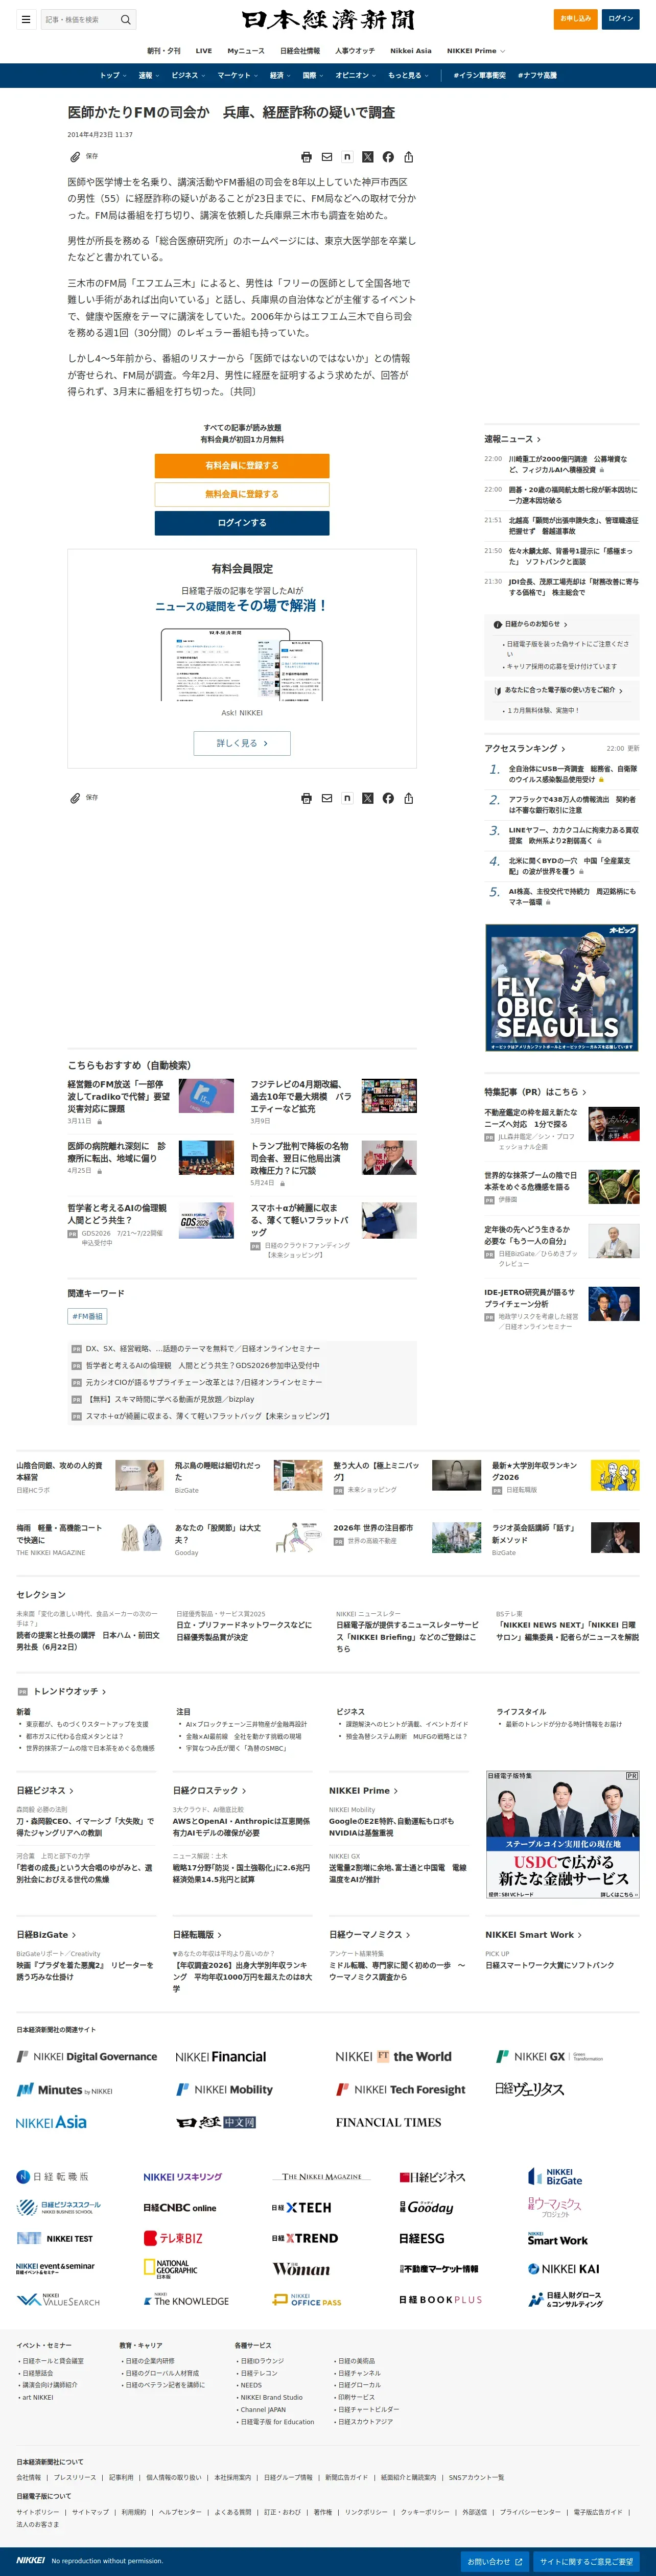This screenshot has height=2576, width=656.
Task: Open the 速報ニュース section heading
Action: 512,439
